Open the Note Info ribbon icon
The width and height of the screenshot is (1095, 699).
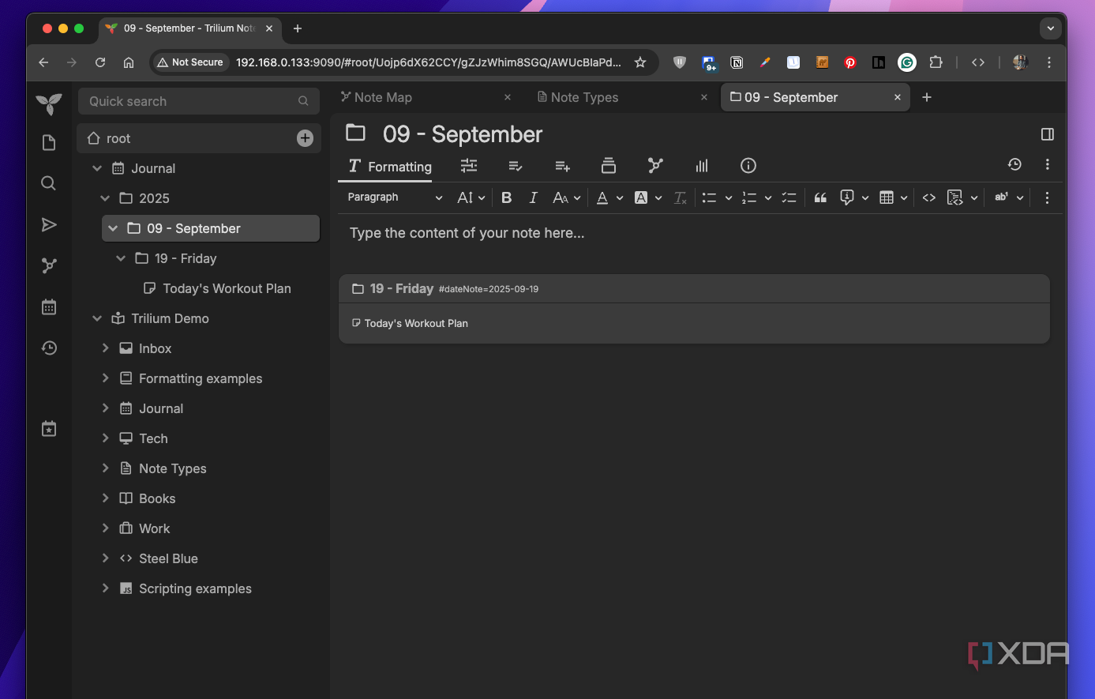(x=748, y=166)
